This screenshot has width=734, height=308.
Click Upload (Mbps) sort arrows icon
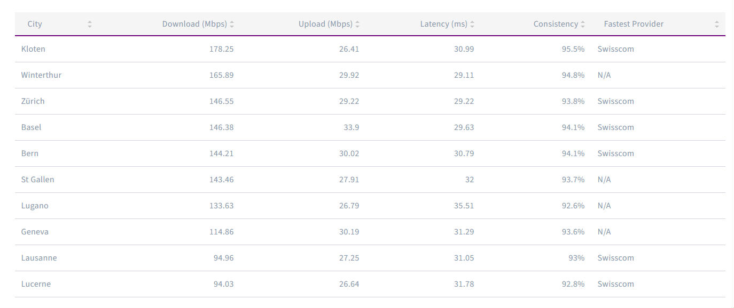pyautogui.click(x=357, y=24)
